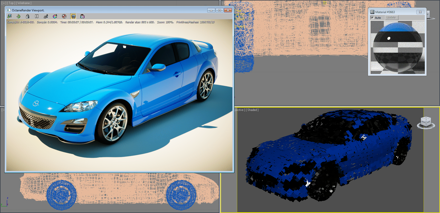Screen dimensions: 440x213
Task: Close the OctaneRender Viewport window
Action: (x=228, y=10)
